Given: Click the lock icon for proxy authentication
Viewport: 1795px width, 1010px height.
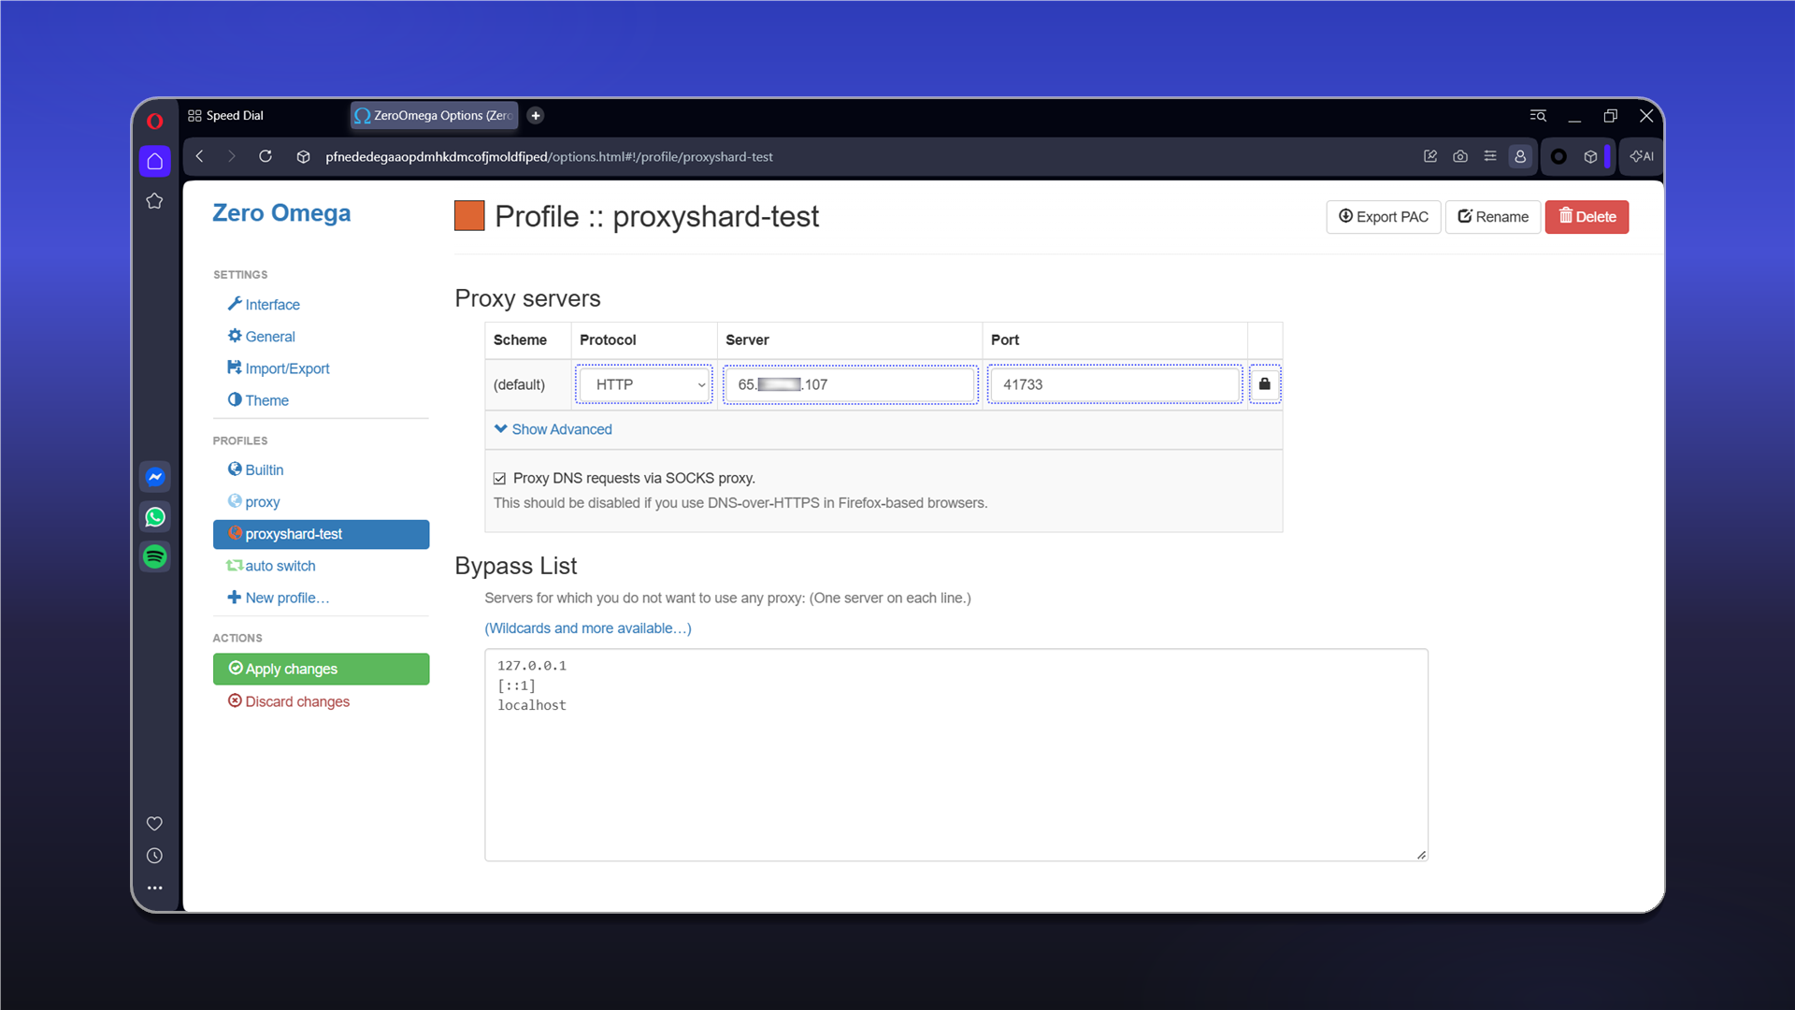Looking at the screenshot, I should click(x=1264, y=384).
